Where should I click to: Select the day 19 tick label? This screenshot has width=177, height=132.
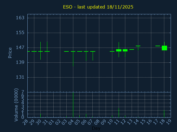[169, 122]
